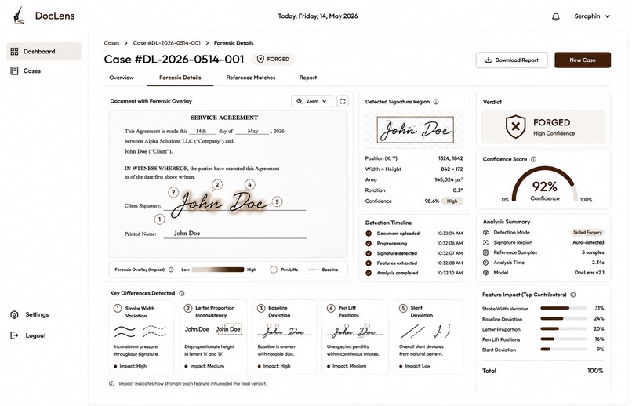Open the Reference Matches tab
Image resolution: width=632 pixels, height=406 pixels.
251,78
